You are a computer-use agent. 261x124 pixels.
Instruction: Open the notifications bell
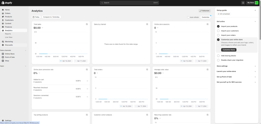coord(243,3)
